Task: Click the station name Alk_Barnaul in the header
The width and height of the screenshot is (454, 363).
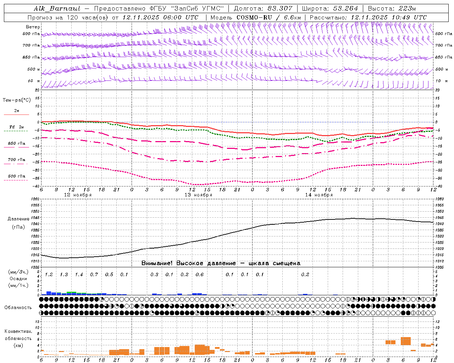Action: pos(57,9)
